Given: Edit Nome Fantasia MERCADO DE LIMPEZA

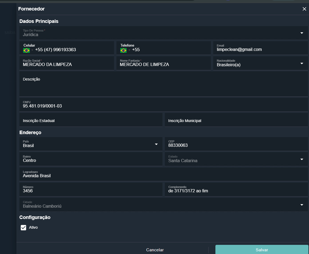Looking at the screenshot, I should coord(164,63).
